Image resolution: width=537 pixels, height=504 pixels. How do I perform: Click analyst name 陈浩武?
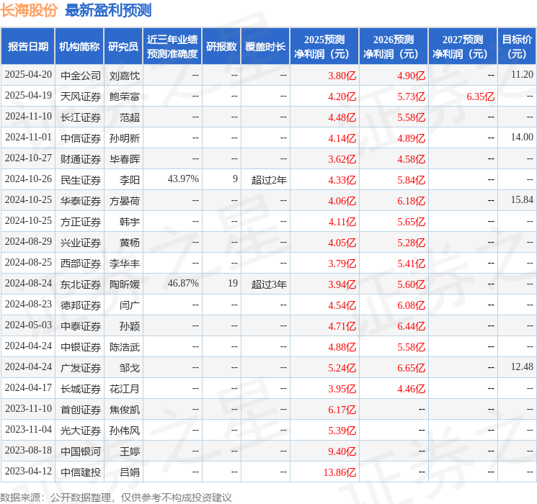(x=124, y=347)
